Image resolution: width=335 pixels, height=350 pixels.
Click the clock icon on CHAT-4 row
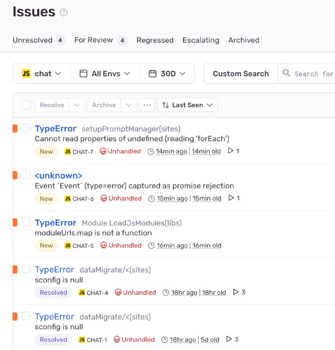point(166,292)
